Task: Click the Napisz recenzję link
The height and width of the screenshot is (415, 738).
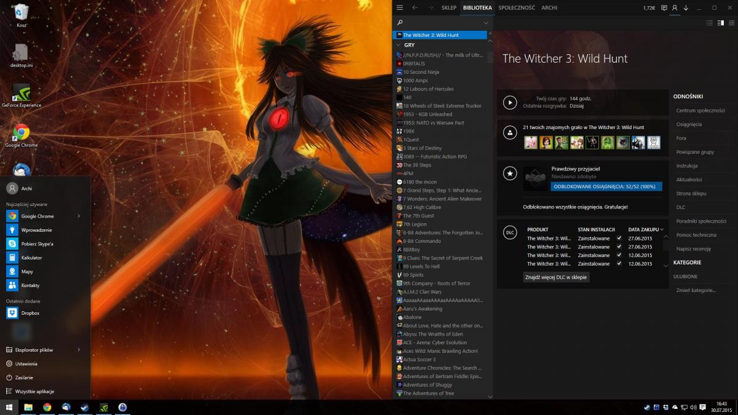Action: (x=693, y=249)
